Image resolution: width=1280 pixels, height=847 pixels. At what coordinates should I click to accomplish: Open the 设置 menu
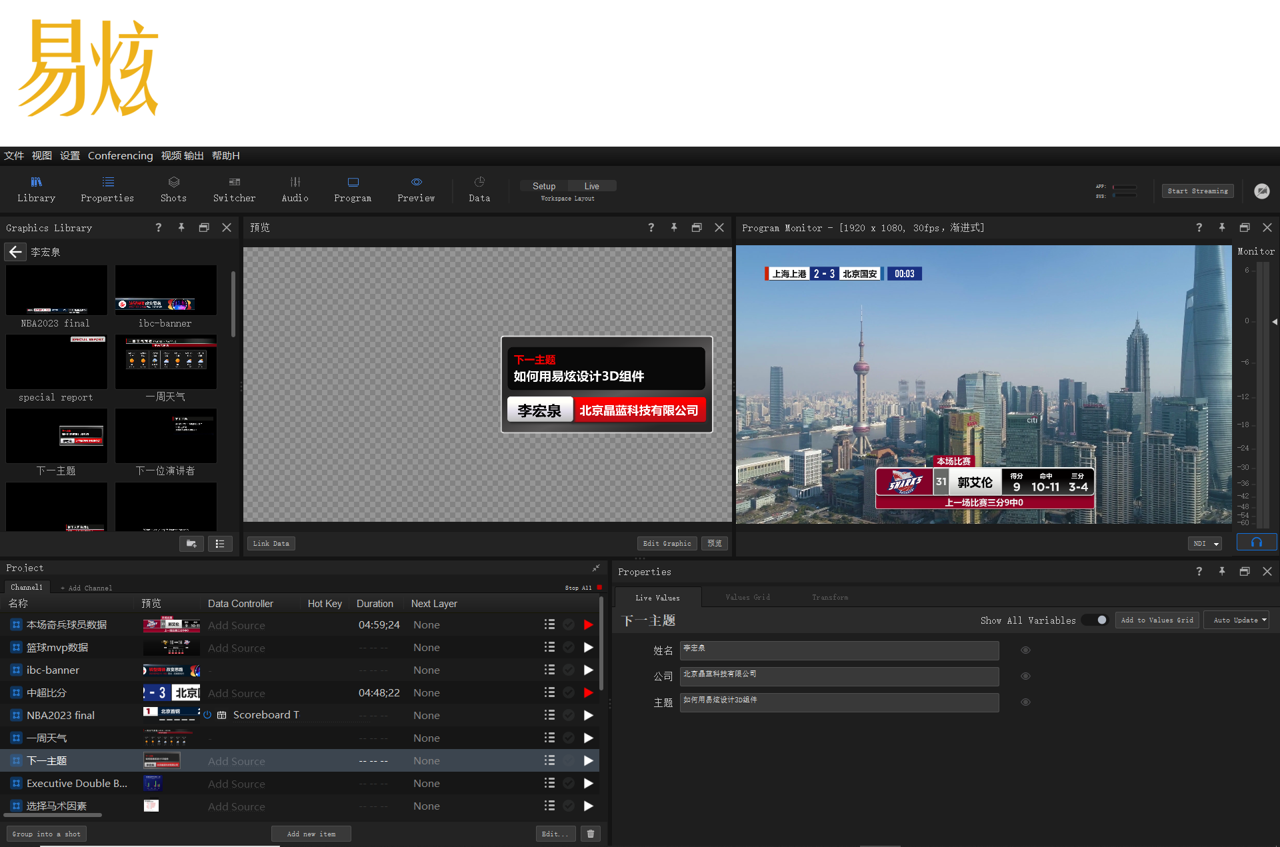[x=70, y=155]
